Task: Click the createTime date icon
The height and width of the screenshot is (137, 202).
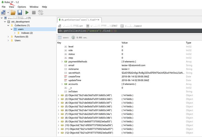Action: [x=66, y=77]
